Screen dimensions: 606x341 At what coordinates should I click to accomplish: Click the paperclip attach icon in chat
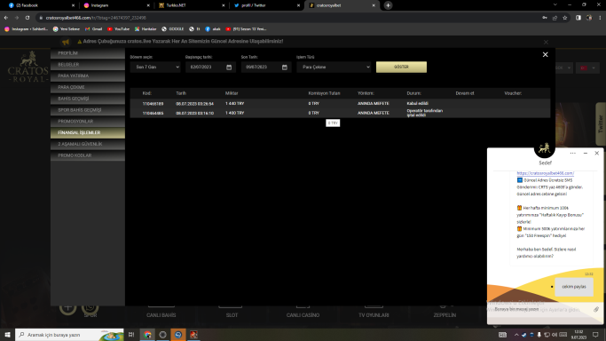point(596,309)
